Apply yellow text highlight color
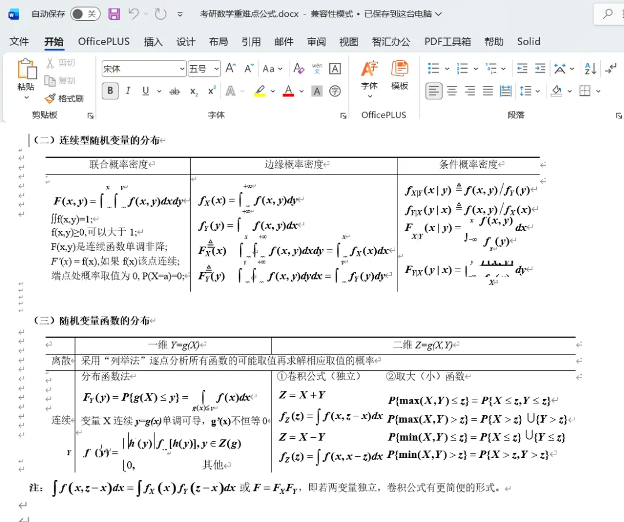This screenshot has height=522, width=624. point(260,91)
